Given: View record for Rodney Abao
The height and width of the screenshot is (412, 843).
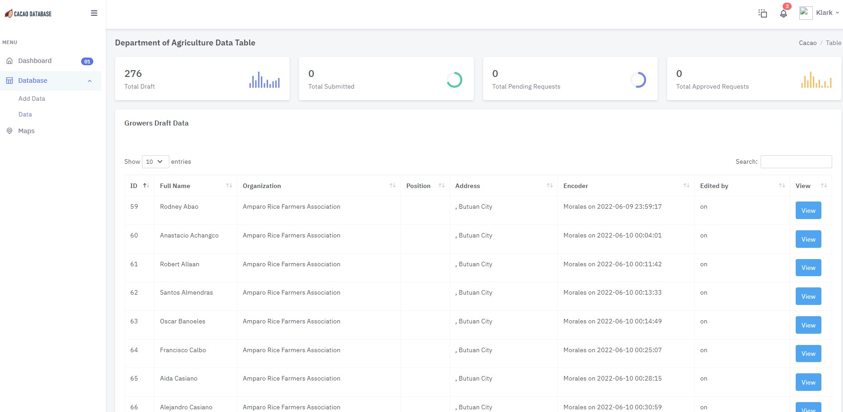Looking at the screenshot, I should (x=808, y=210).
